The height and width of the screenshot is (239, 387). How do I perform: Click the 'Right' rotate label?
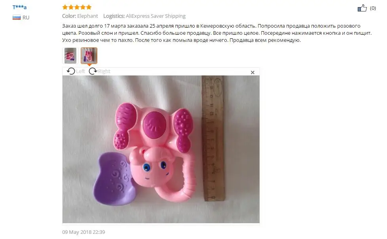[104, 72]
